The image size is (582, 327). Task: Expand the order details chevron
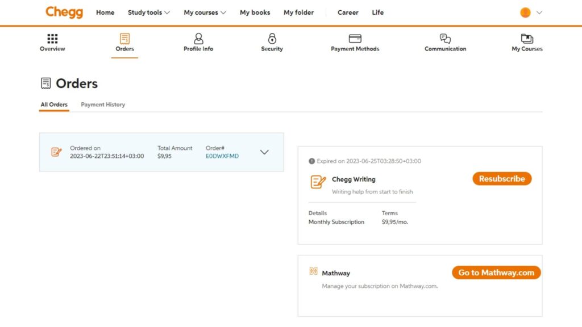264,152
